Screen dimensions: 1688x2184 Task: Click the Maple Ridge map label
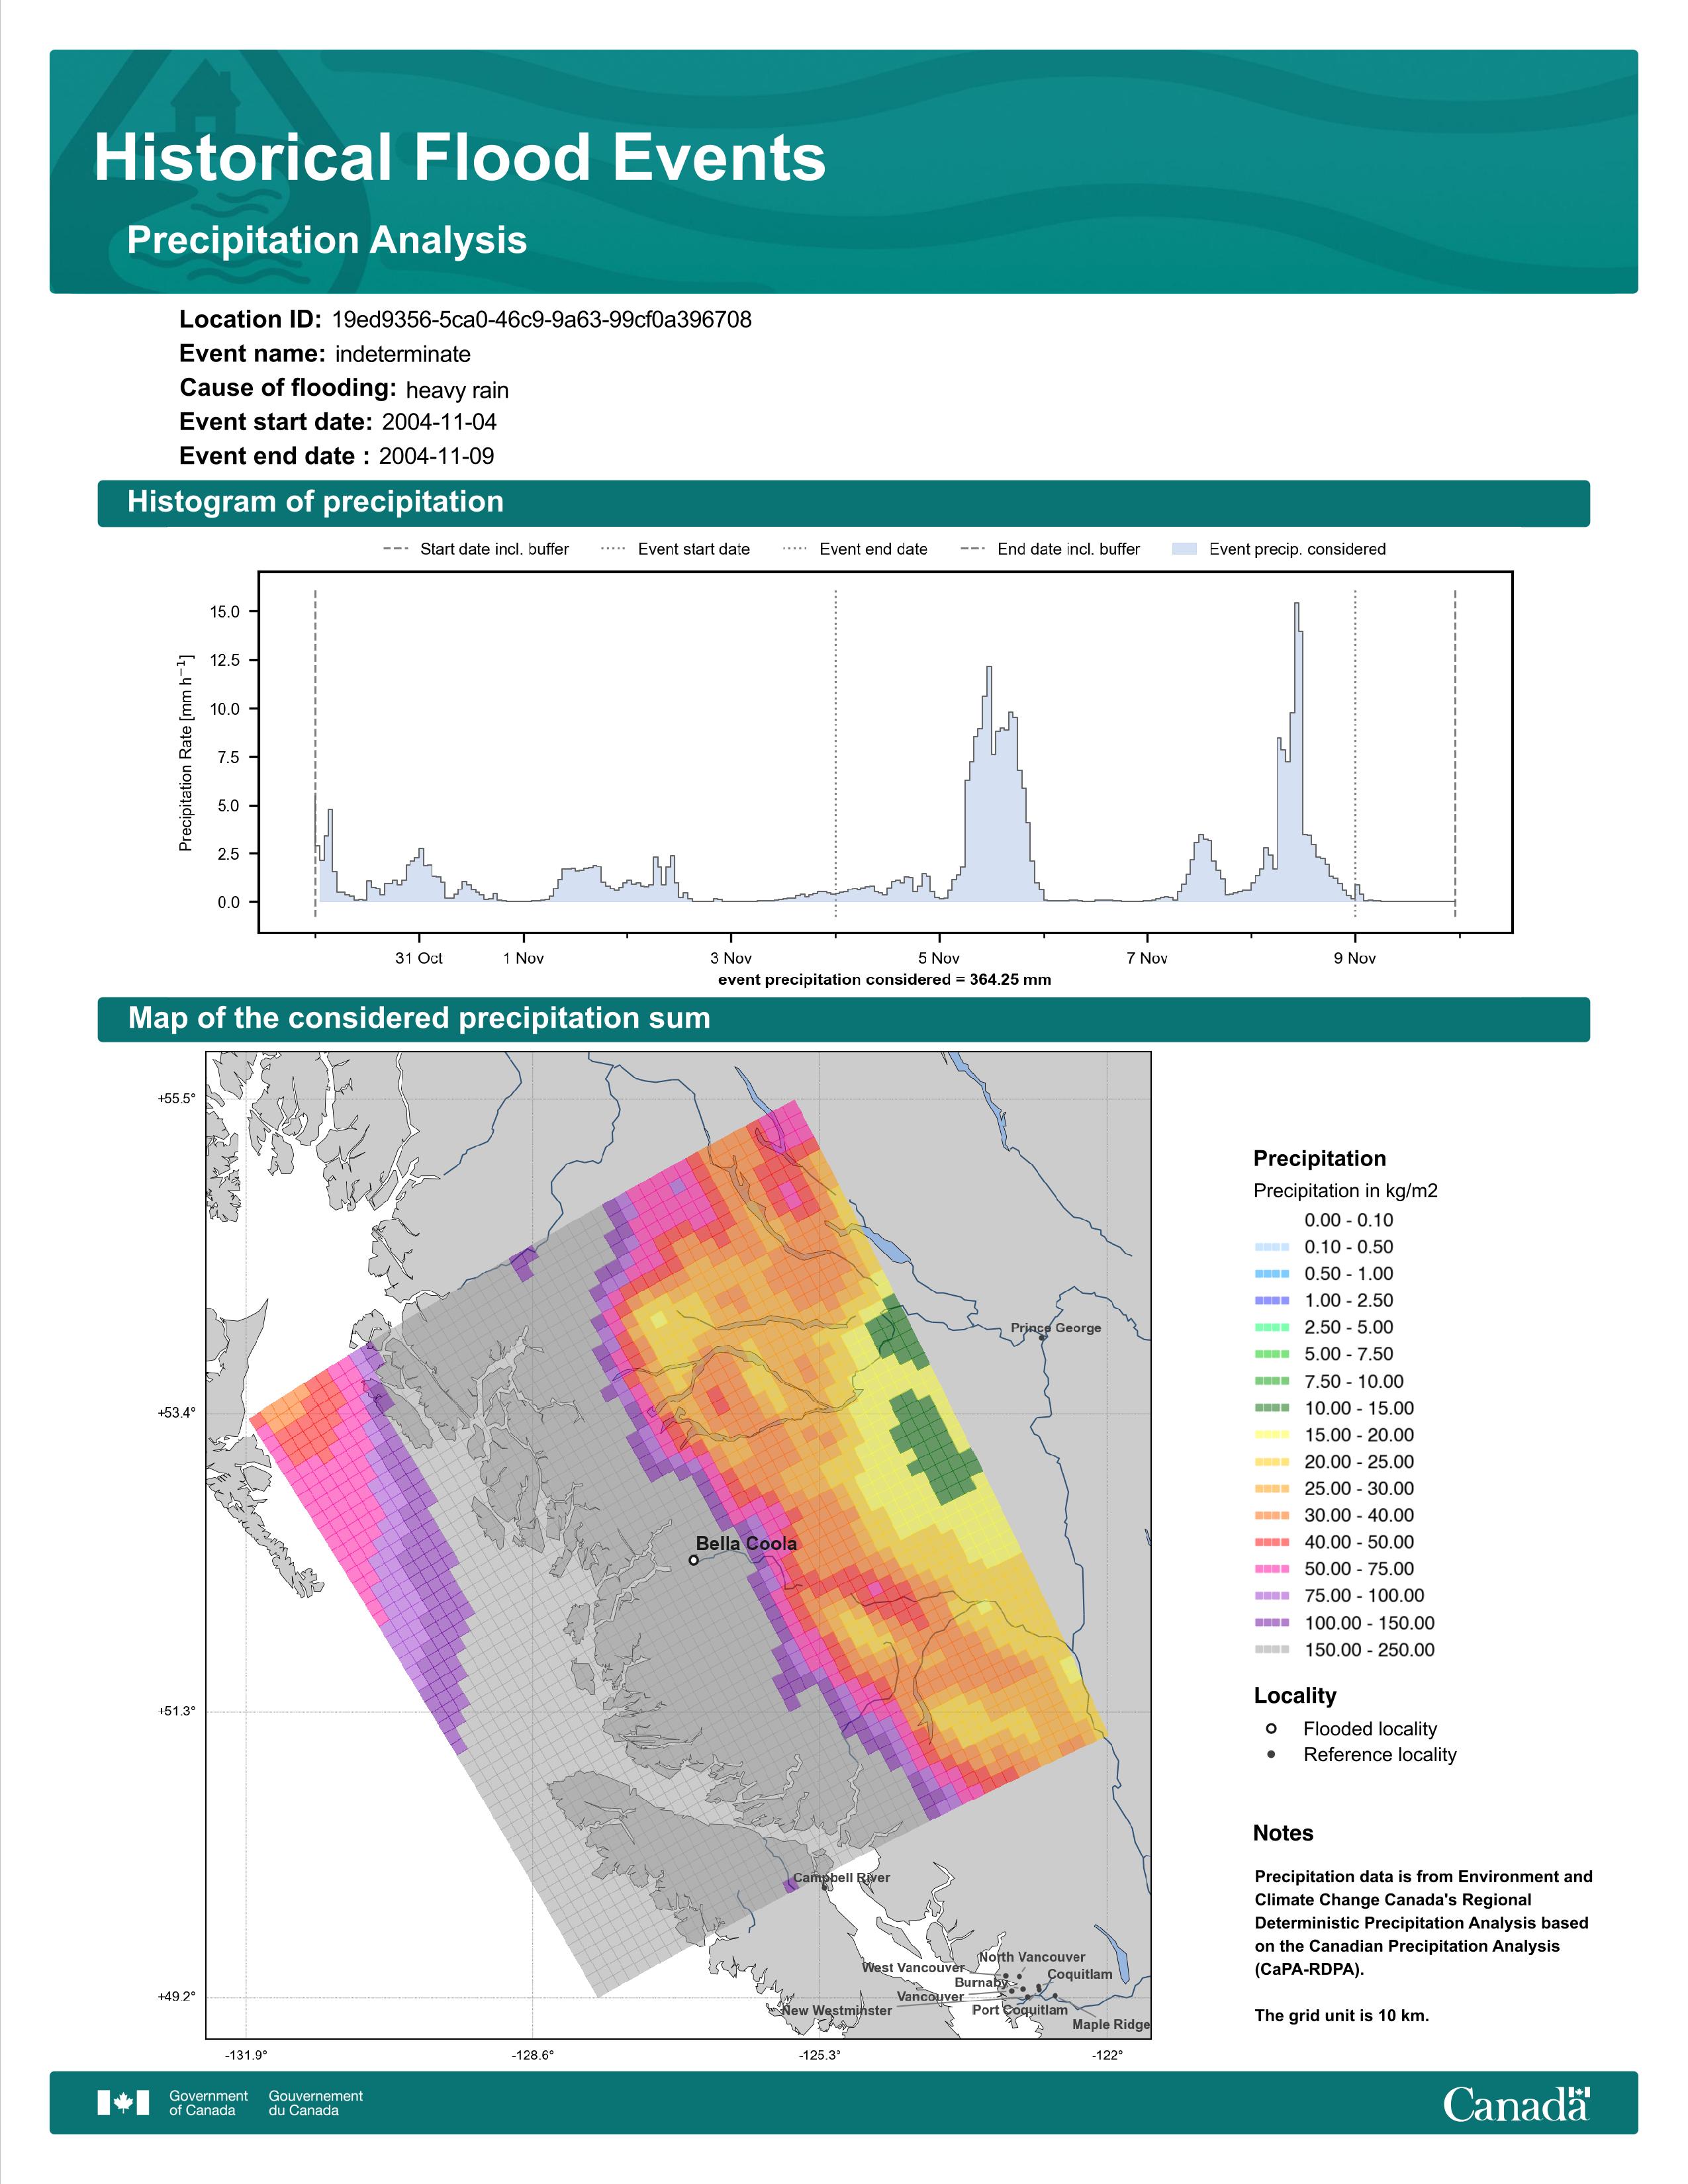(x=1111, y=2024)
